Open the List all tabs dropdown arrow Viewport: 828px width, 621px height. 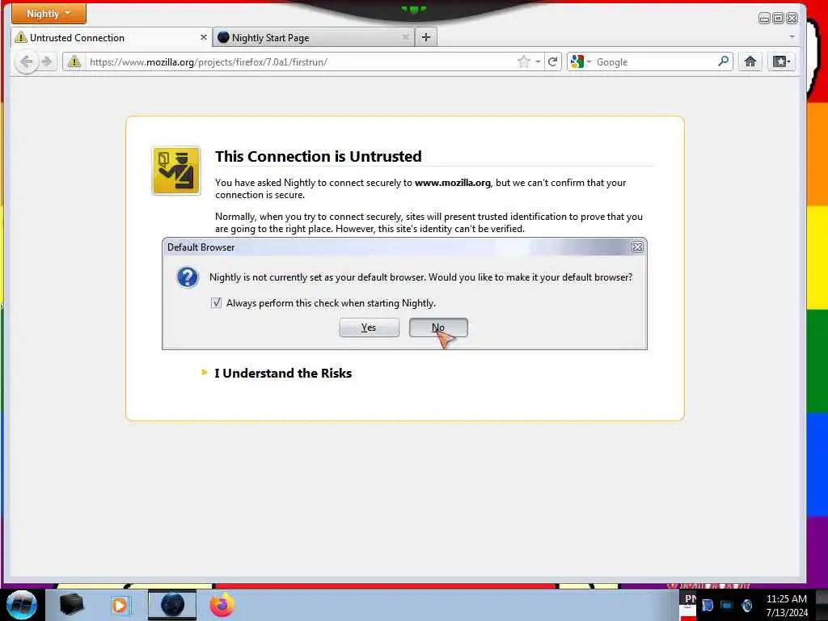pos(792,37)
